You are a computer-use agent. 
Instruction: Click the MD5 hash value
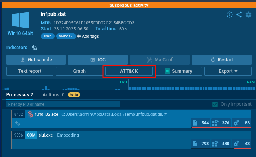(94, 23)
